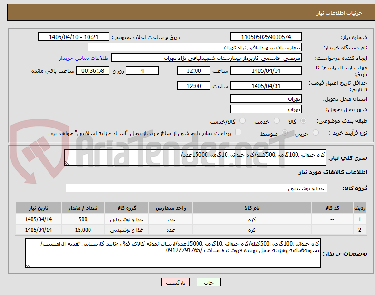Click the response deadline time 12:00 field

(194, 71)
